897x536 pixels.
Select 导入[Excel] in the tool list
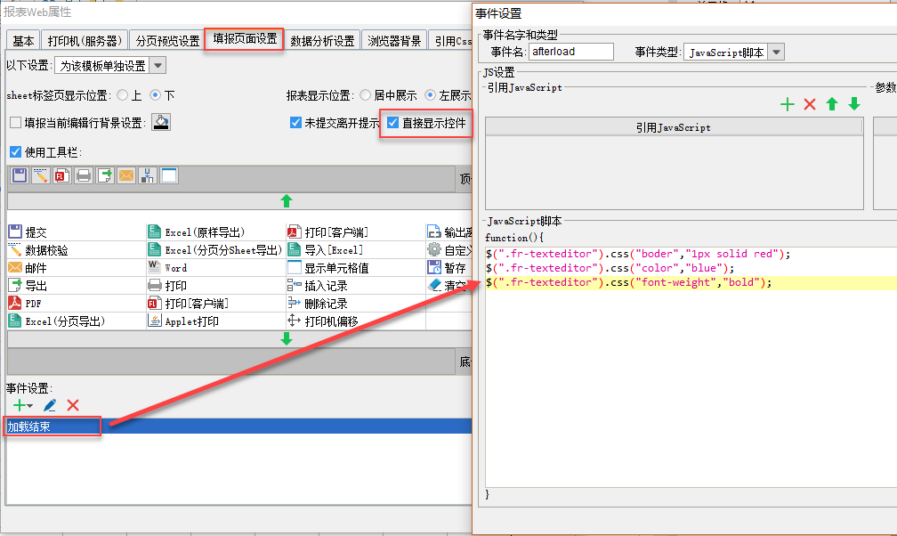(325, 250)
